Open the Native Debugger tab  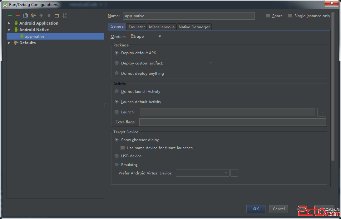[194, 27]
